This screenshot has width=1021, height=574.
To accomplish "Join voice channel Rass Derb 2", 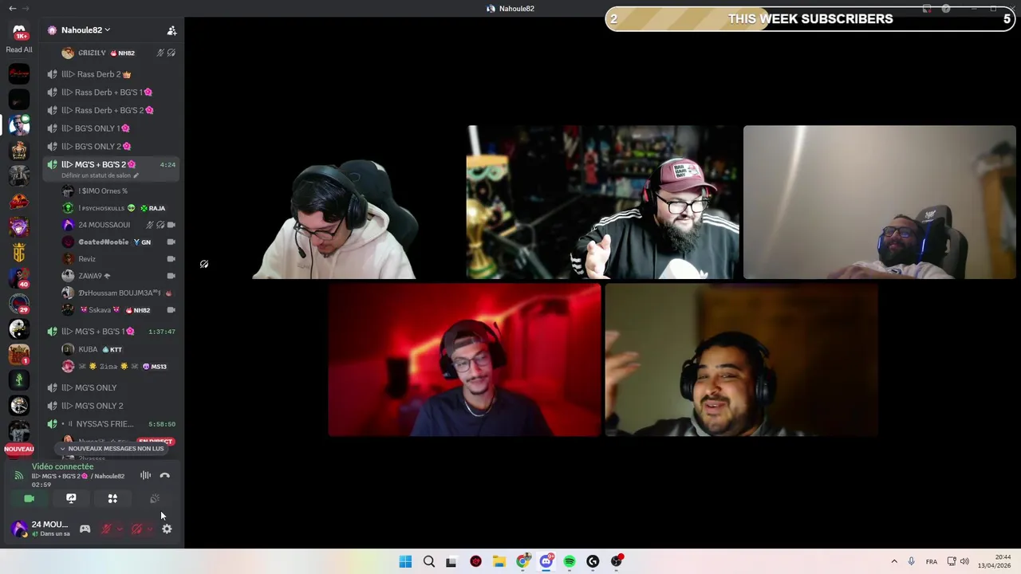I will click(x=110, y=74).
